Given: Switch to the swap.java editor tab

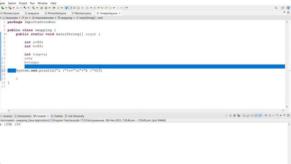Looking at the screenshot, I should (x=32, y=13).
